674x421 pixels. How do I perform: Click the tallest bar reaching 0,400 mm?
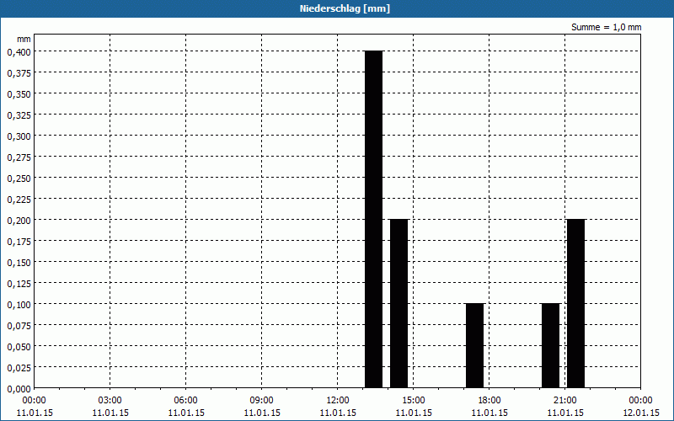point(373,219)
